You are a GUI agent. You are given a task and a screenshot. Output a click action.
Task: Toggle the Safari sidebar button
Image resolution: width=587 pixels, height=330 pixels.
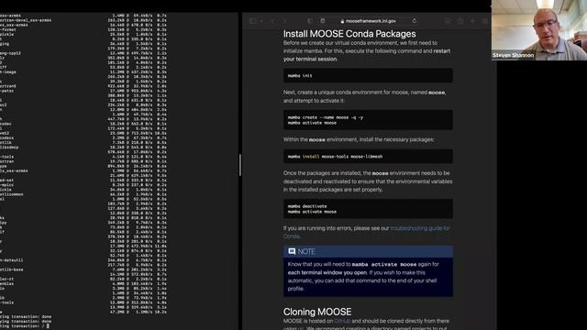(253, 21)
